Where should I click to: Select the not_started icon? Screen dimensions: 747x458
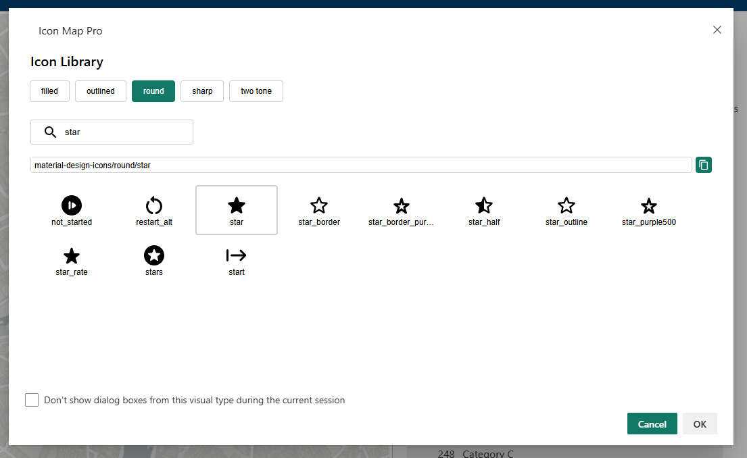pyautogui.click(x=71, y=209)
